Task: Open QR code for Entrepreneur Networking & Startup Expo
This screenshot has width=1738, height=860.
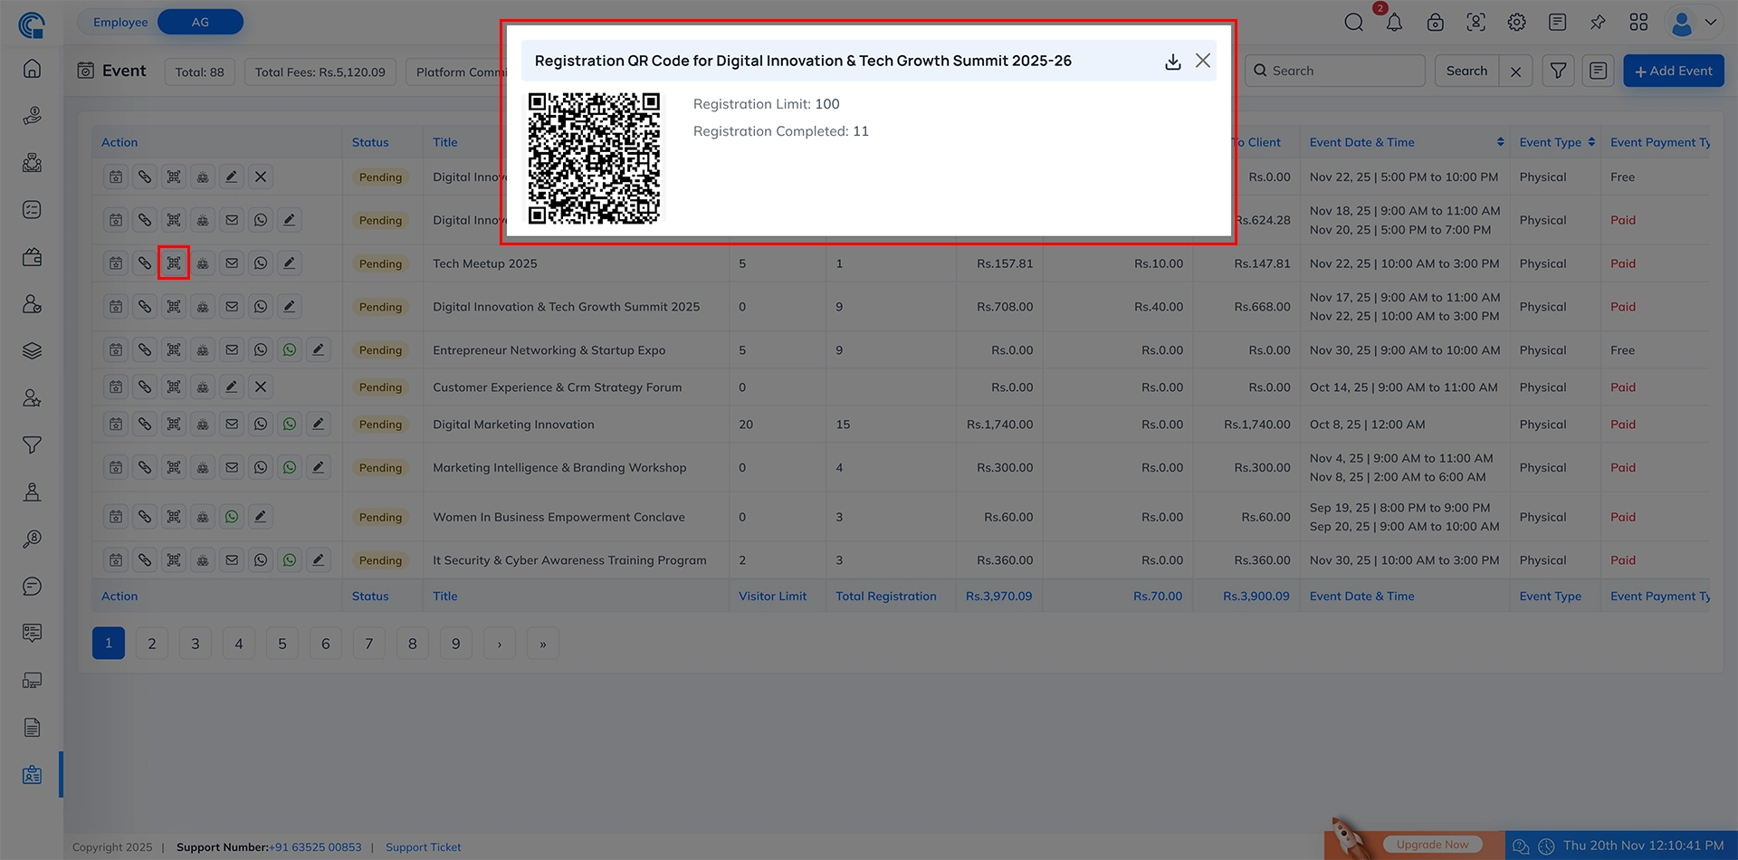Action: click(174, 349)
